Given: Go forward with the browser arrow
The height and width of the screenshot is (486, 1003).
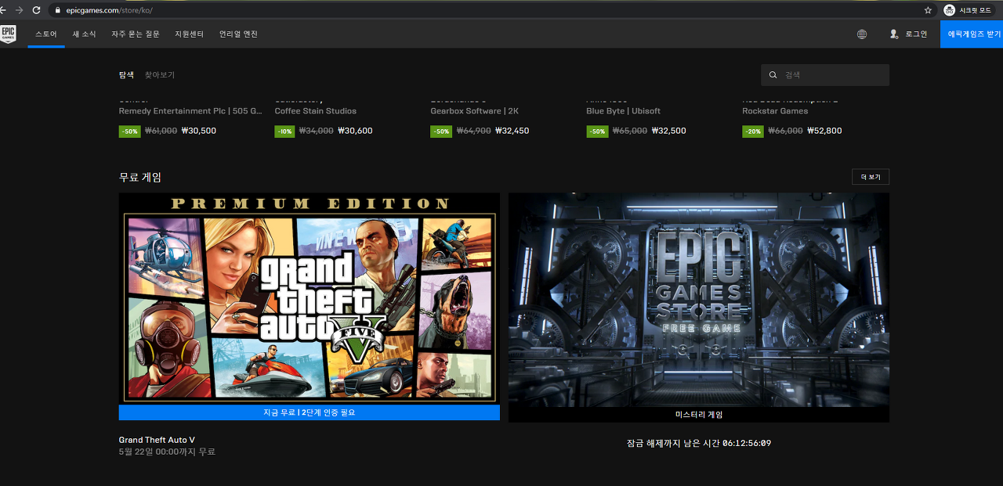Looking at the screenshot, I should point(19,10).
